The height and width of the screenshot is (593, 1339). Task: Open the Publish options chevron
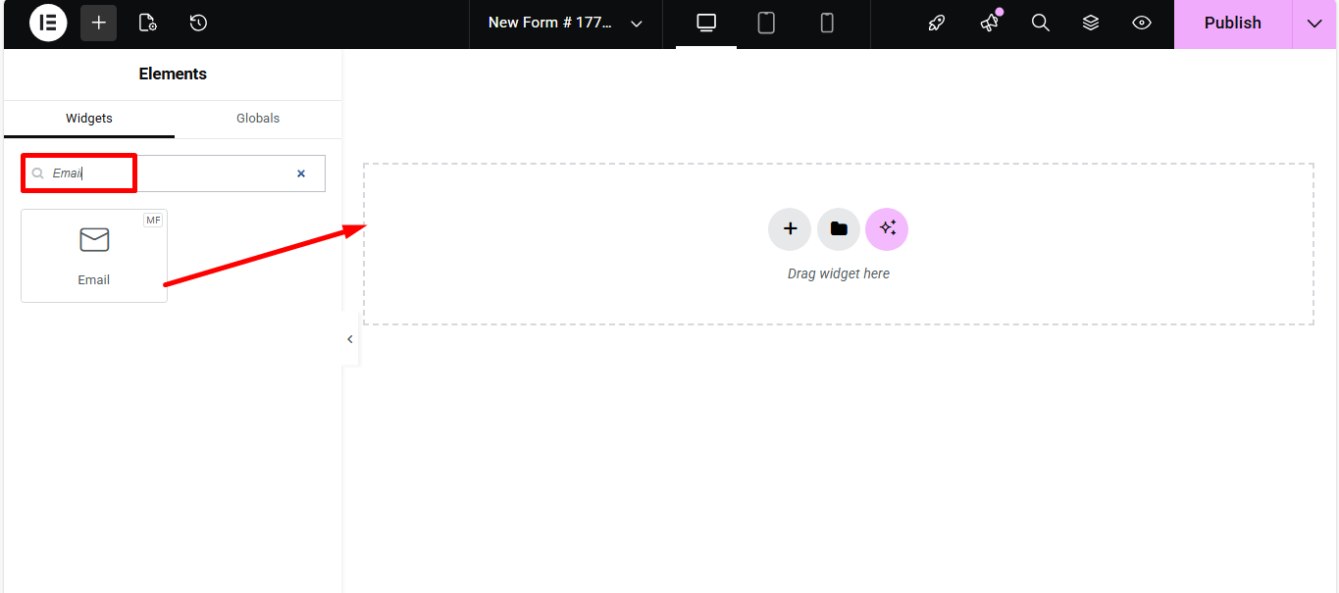pyautogui.click(x=1313, y=23)
